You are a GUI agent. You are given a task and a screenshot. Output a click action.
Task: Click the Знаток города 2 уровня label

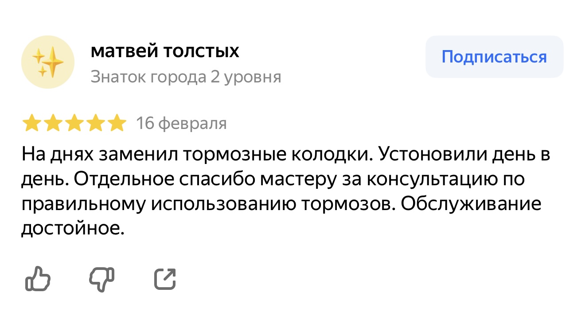pyautogui.click(x=186, y=77)
